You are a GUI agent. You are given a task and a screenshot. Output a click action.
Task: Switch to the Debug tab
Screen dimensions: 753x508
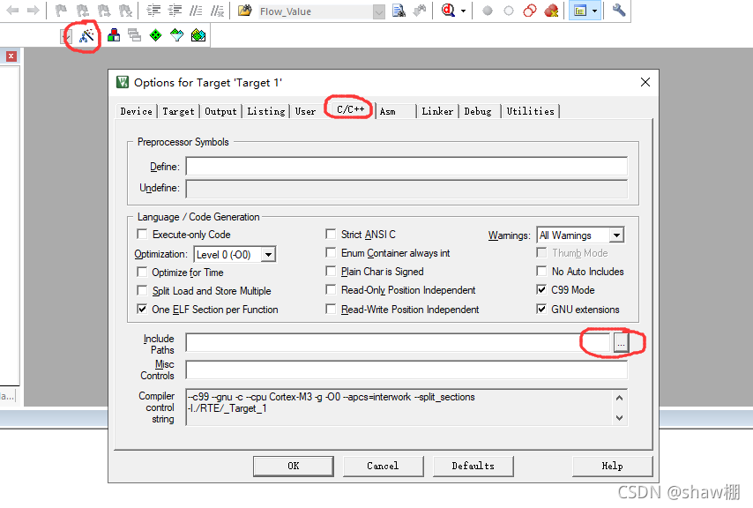coord(477,111)
